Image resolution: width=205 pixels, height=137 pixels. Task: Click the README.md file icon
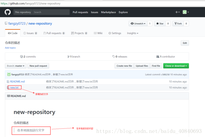(8, 82)
